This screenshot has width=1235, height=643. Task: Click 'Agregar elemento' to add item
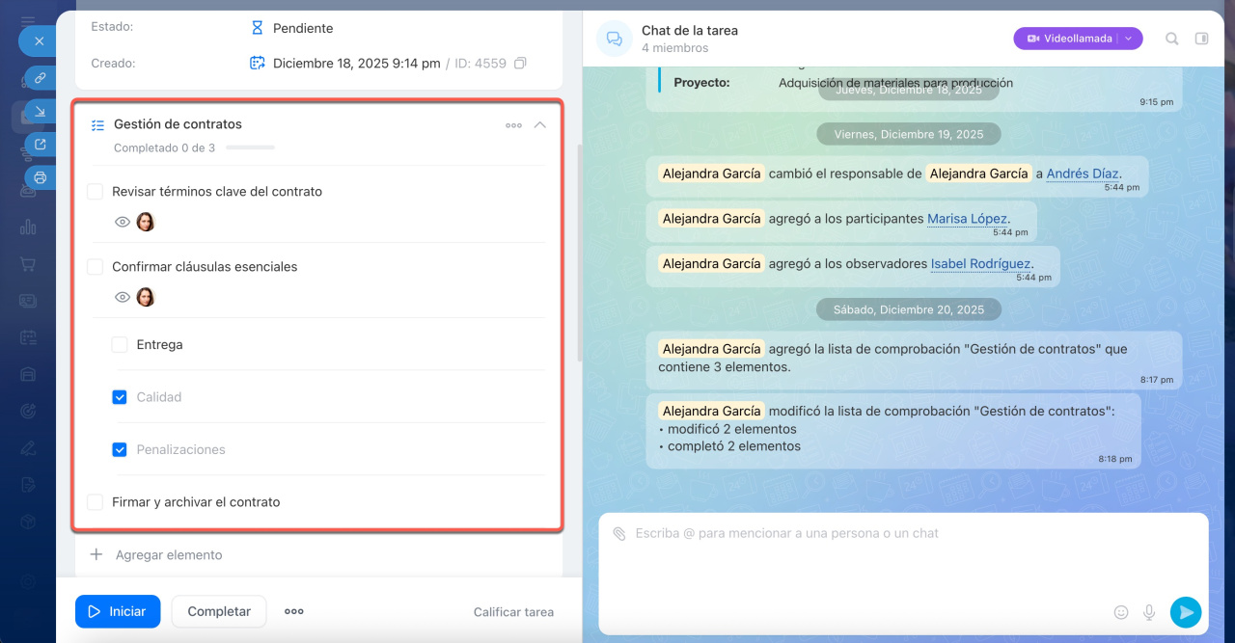(168, 555)
